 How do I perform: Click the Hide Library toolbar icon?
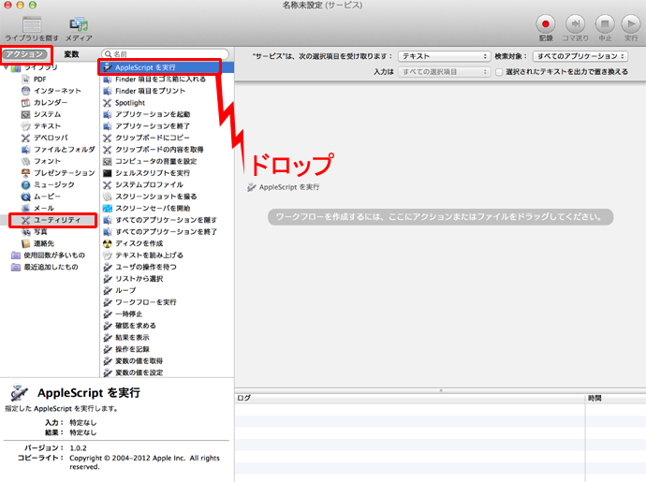click(32, 25)
